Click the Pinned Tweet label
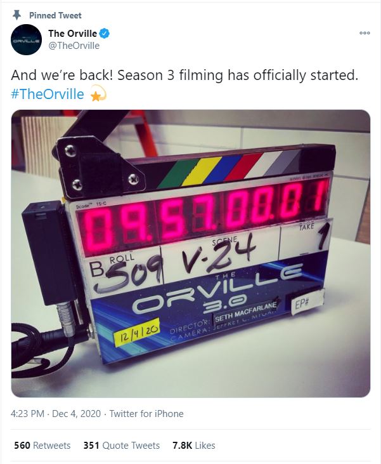This screenshot has height=464, width=381. coord(55,15)
